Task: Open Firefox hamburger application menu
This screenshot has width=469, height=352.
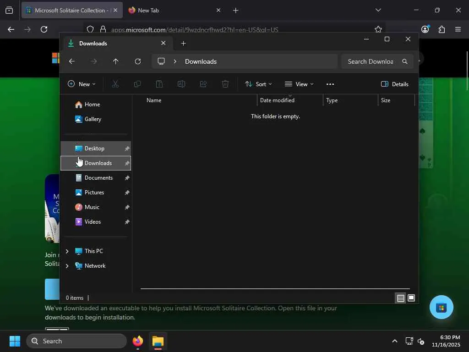Action: click(x=458, y=29)
